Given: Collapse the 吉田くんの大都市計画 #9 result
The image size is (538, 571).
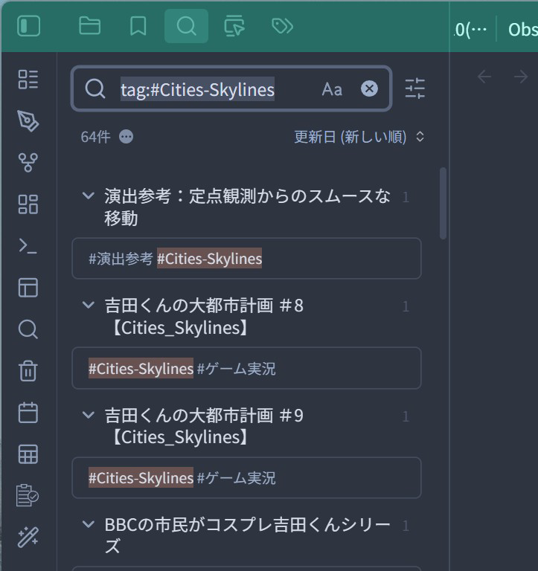Looking at the screenshot, I should 89,415.
